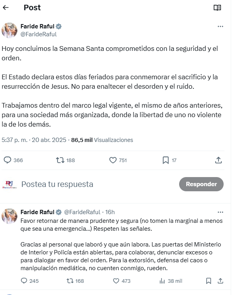
Task: Go back with the left arrow
Action: click(6, 7)
